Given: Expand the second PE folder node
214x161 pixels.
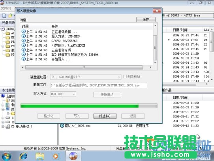Looking at the screenshot, I should [x=3, y=46].
